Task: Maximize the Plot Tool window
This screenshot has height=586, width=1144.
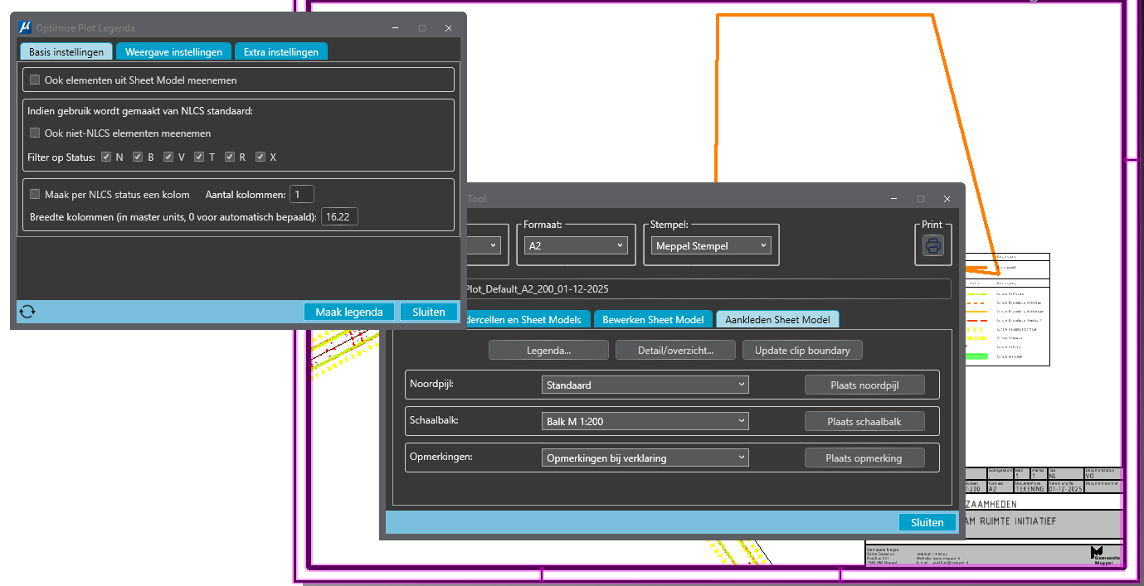Action: coord(920,199)
